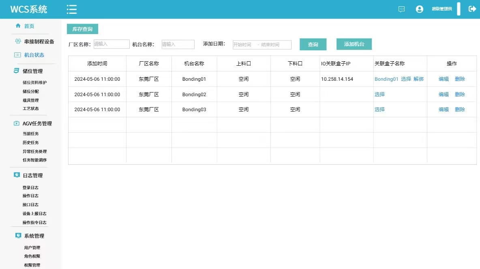Open 设备上报日志 in sidebar
The width and height of the screenshot is (480, 269).
coord(34,213)
